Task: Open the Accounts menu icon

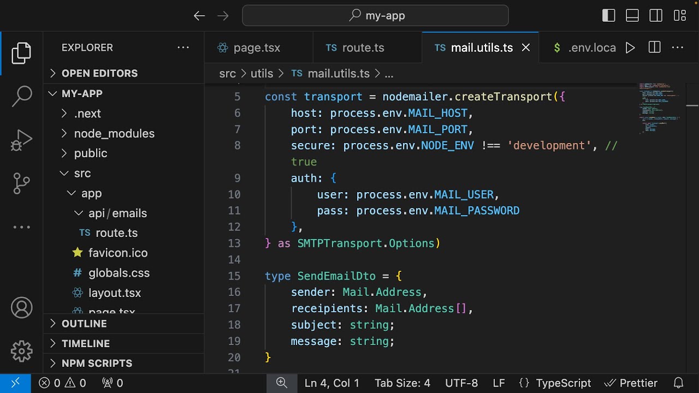Action: (x=22, y=308)
